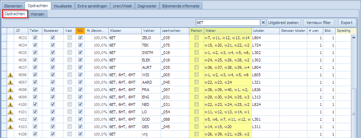Click the warning icon on row 4102

point(10,119)
